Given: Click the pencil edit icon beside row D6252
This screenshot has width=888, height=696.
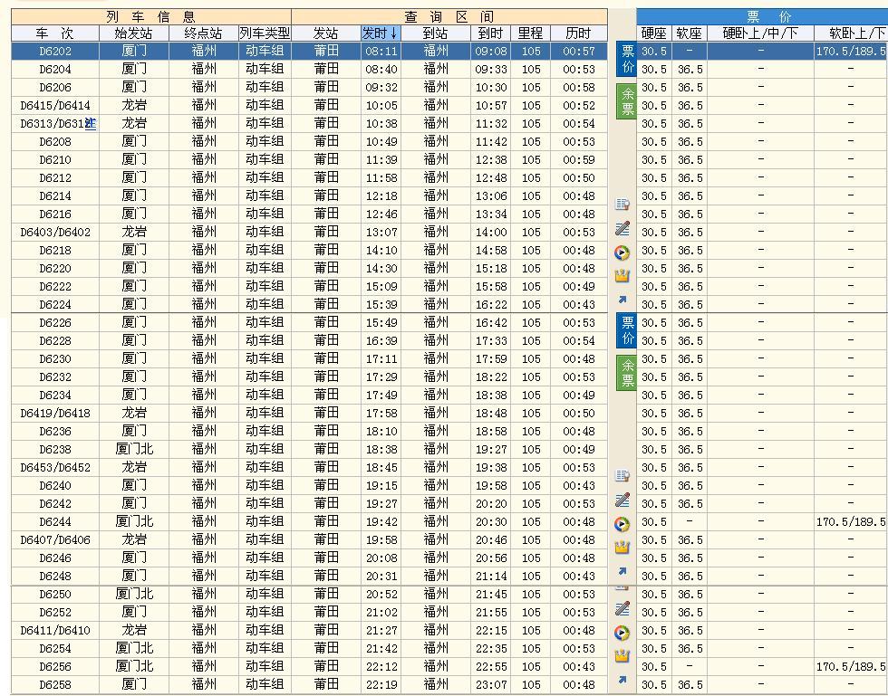Looking at the screenshot, I should (x=622, y=608).
